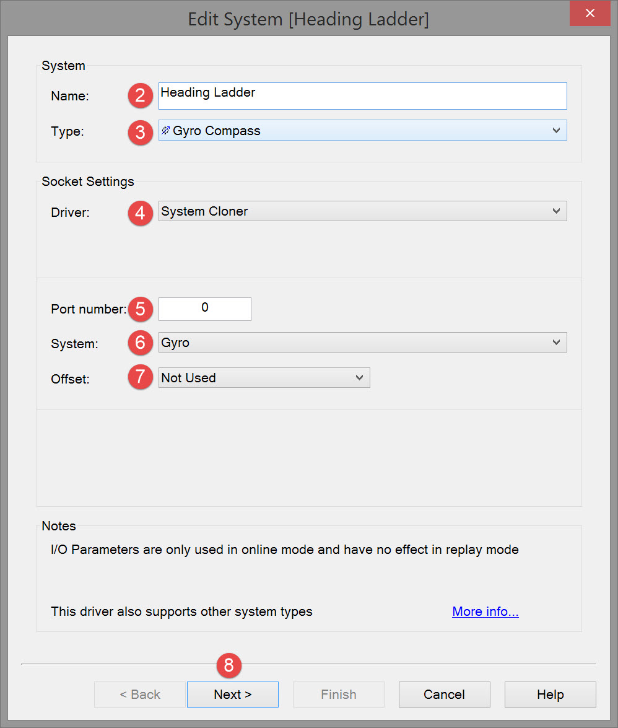This screenshot has height=728, width=618.
Task: Cancel the Edit System dialog
Action: coord(444,695)
